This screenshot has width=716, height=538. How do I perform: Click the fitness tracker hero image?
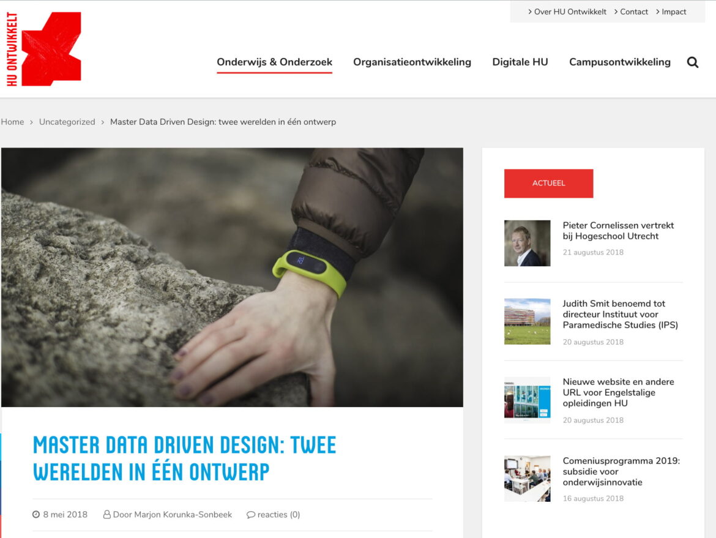click(232, 277)
